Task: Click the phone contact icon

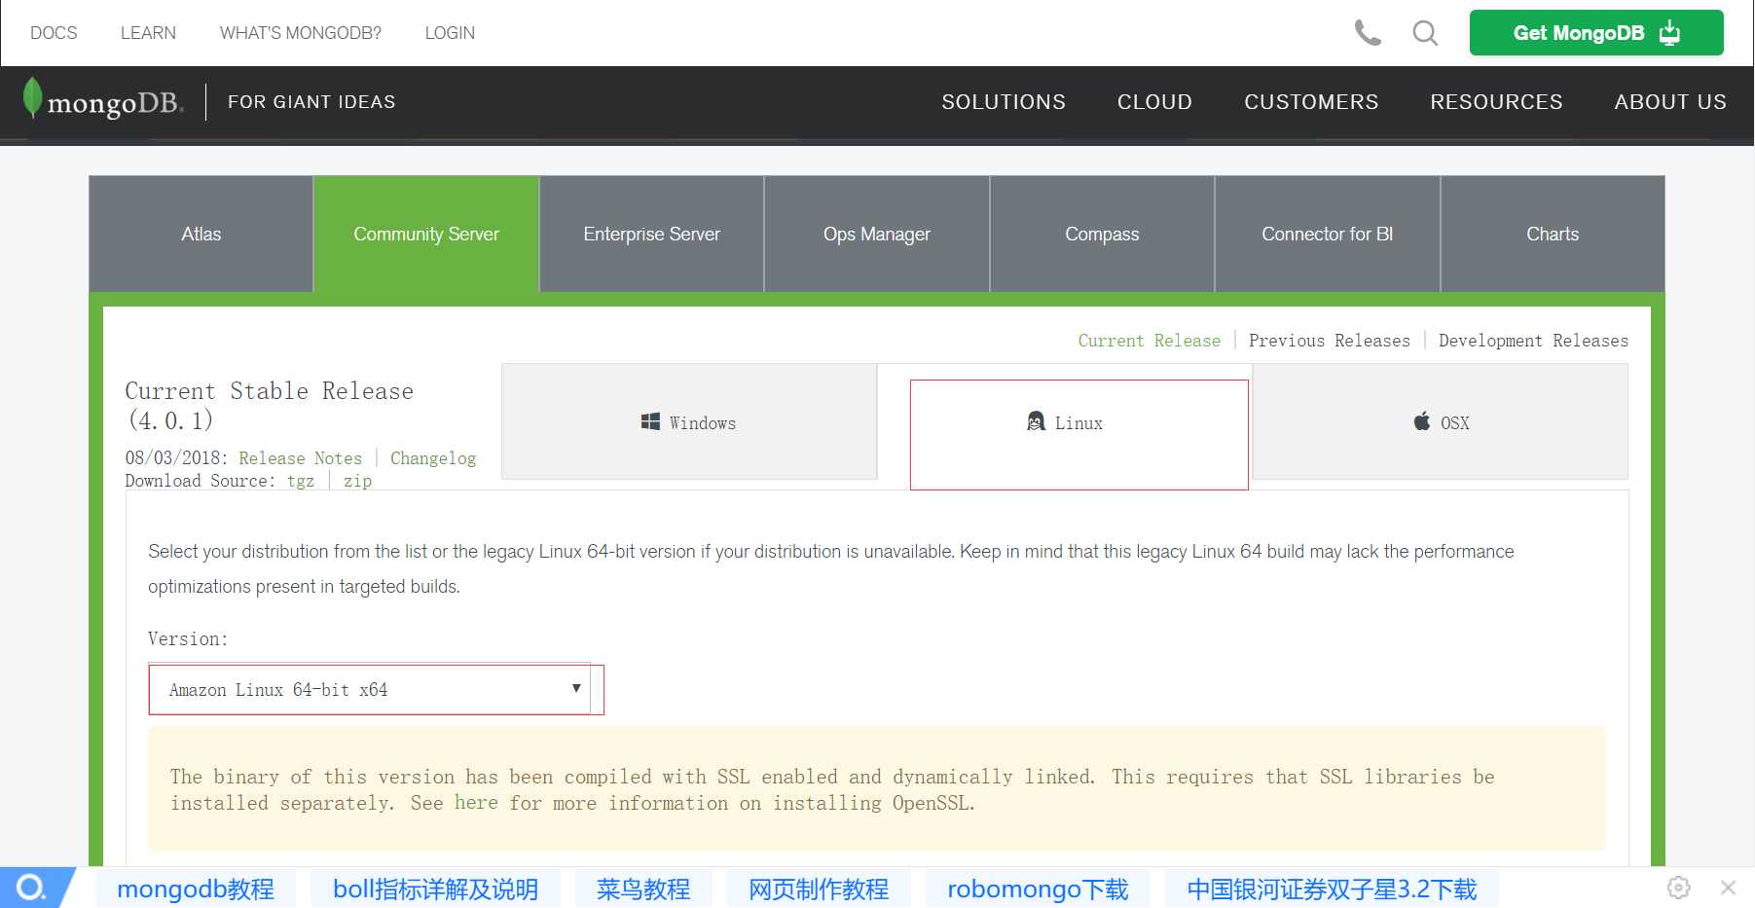Action: point(1367,33)
